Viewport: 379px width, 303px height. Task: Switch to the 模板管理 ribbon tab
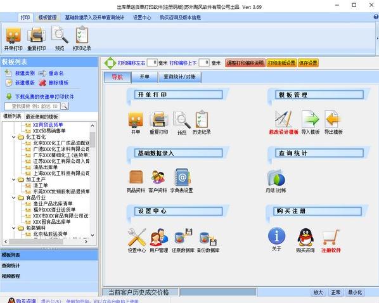pos(48,17)
